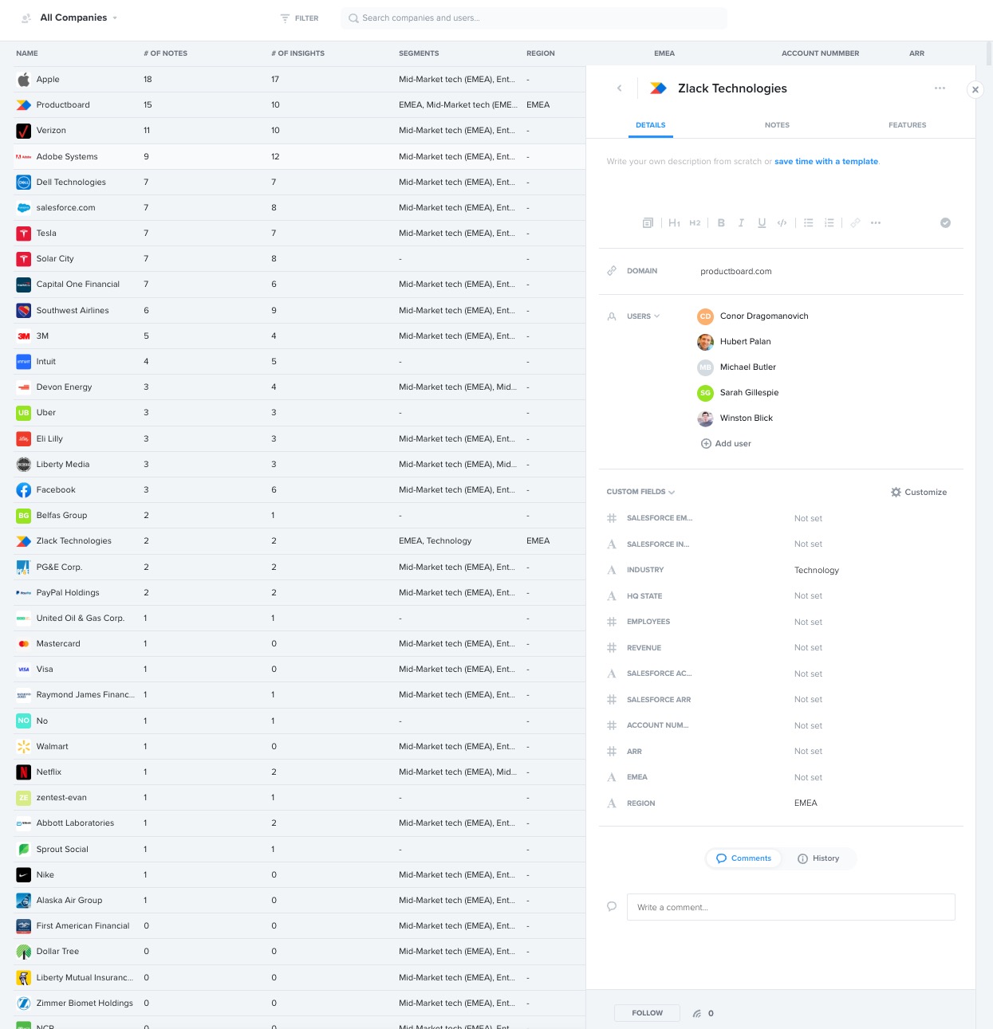Click the insert link icon in editor
This screenshot has height=1029, width=993.
[x=855, y=223]
